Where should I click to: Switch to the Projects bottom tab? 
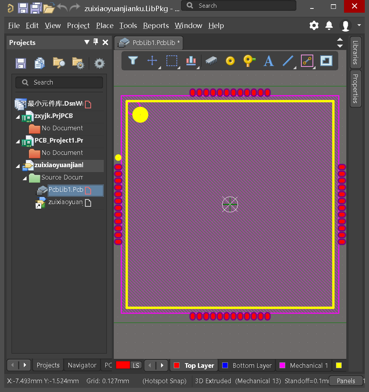click(x=48, y=365)
